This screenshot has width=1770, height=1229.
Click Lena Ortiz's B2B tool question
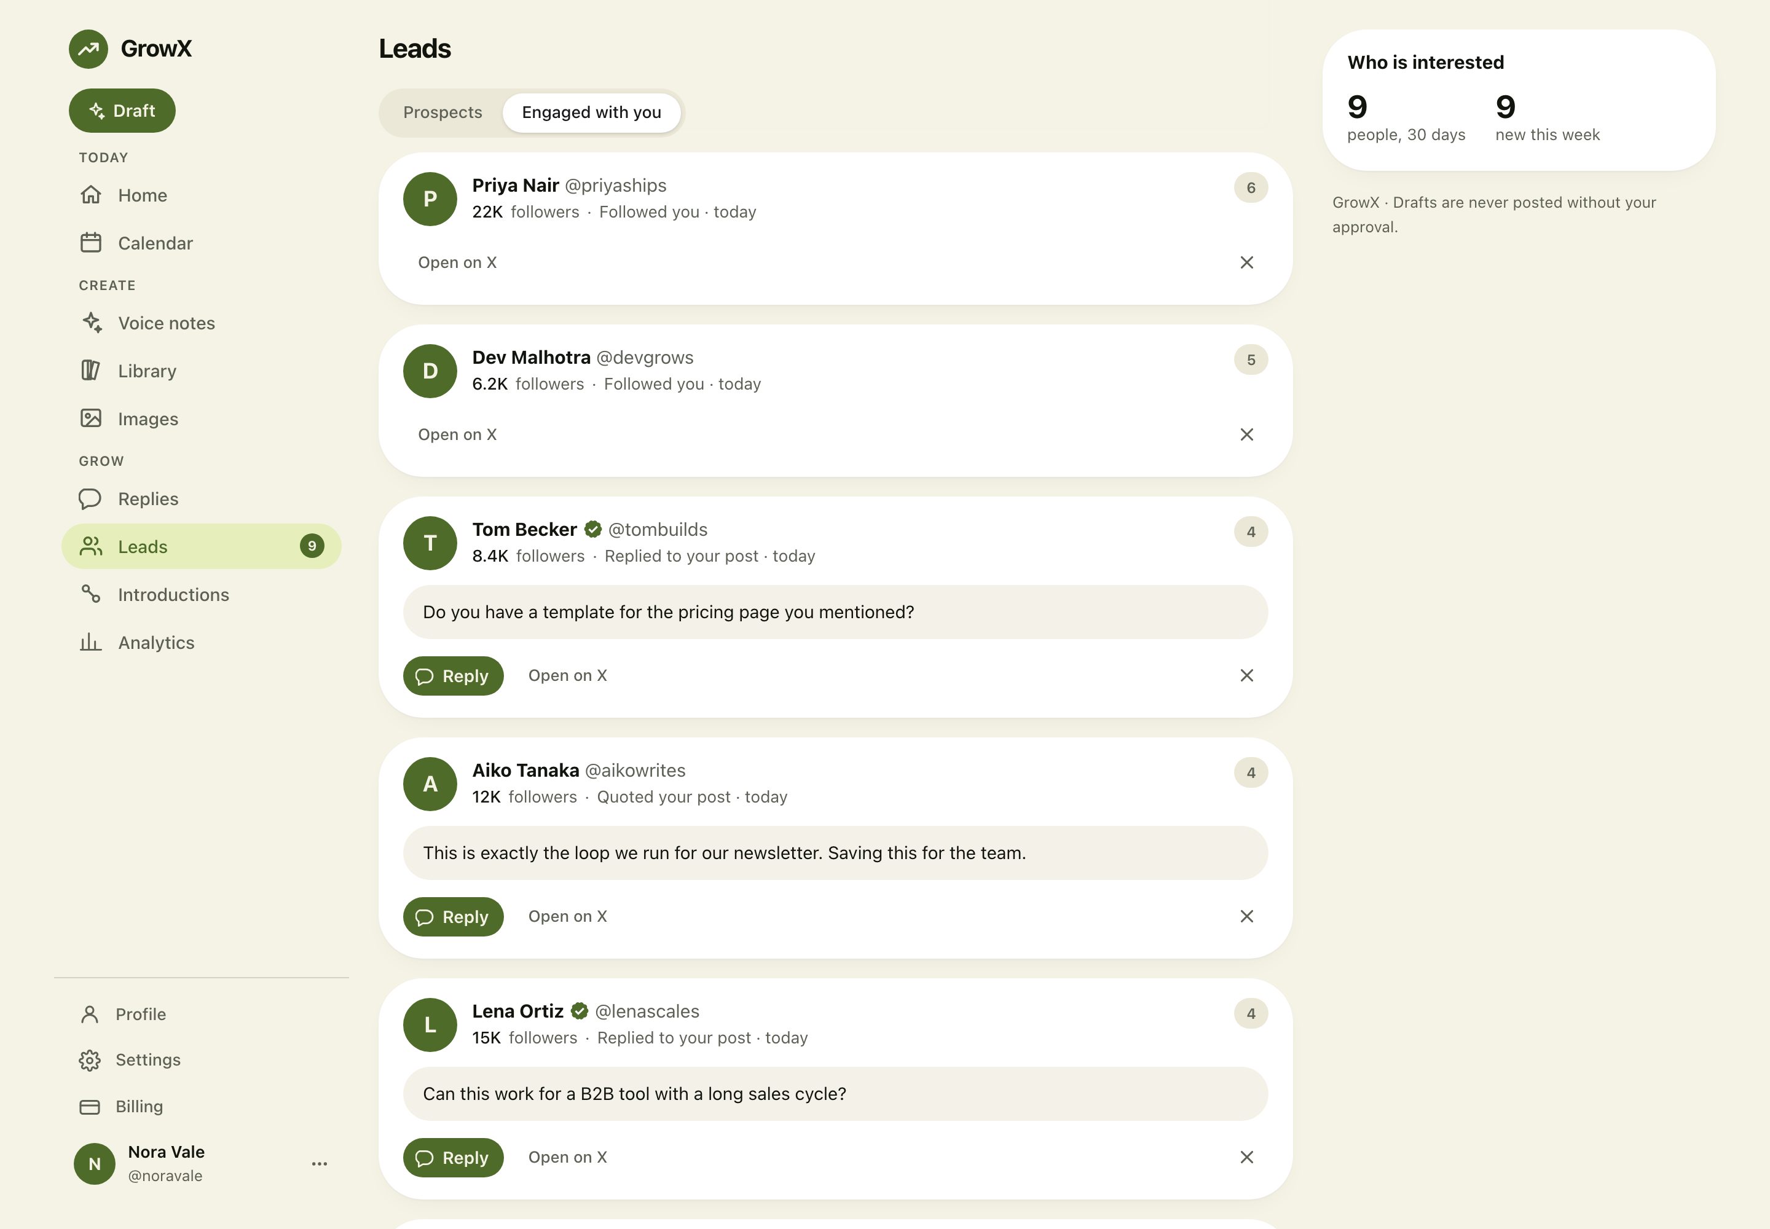[x=835, y=1094]
